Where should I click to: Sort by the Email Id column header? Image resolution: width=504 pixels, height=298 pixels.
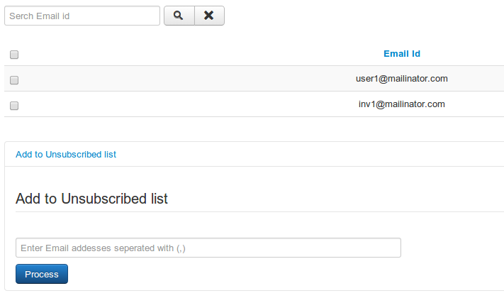[402, 54]
